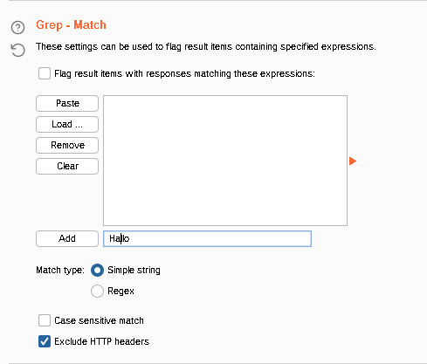Image resolution: width=427 pixels, height=364 pixels.
Task: Click the Regex label text
Action: point(121,291)
